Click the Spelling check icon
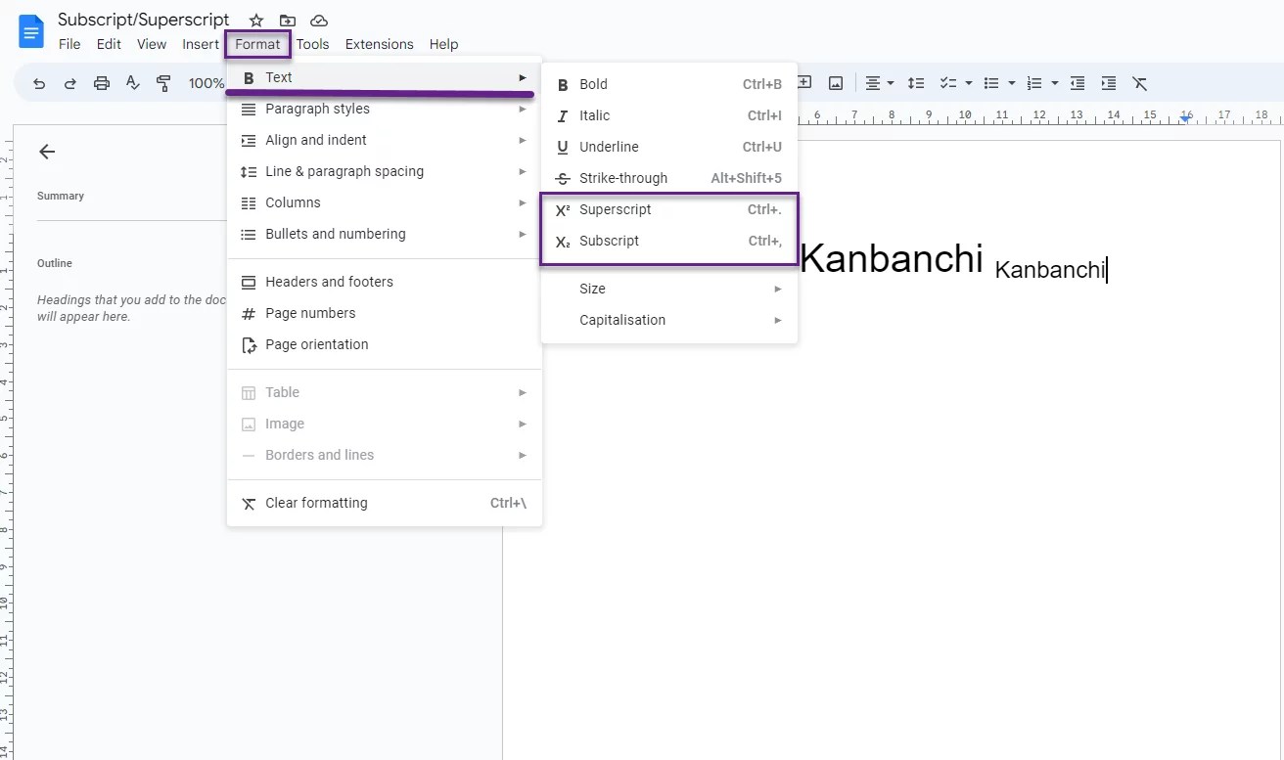 point(132,83)
